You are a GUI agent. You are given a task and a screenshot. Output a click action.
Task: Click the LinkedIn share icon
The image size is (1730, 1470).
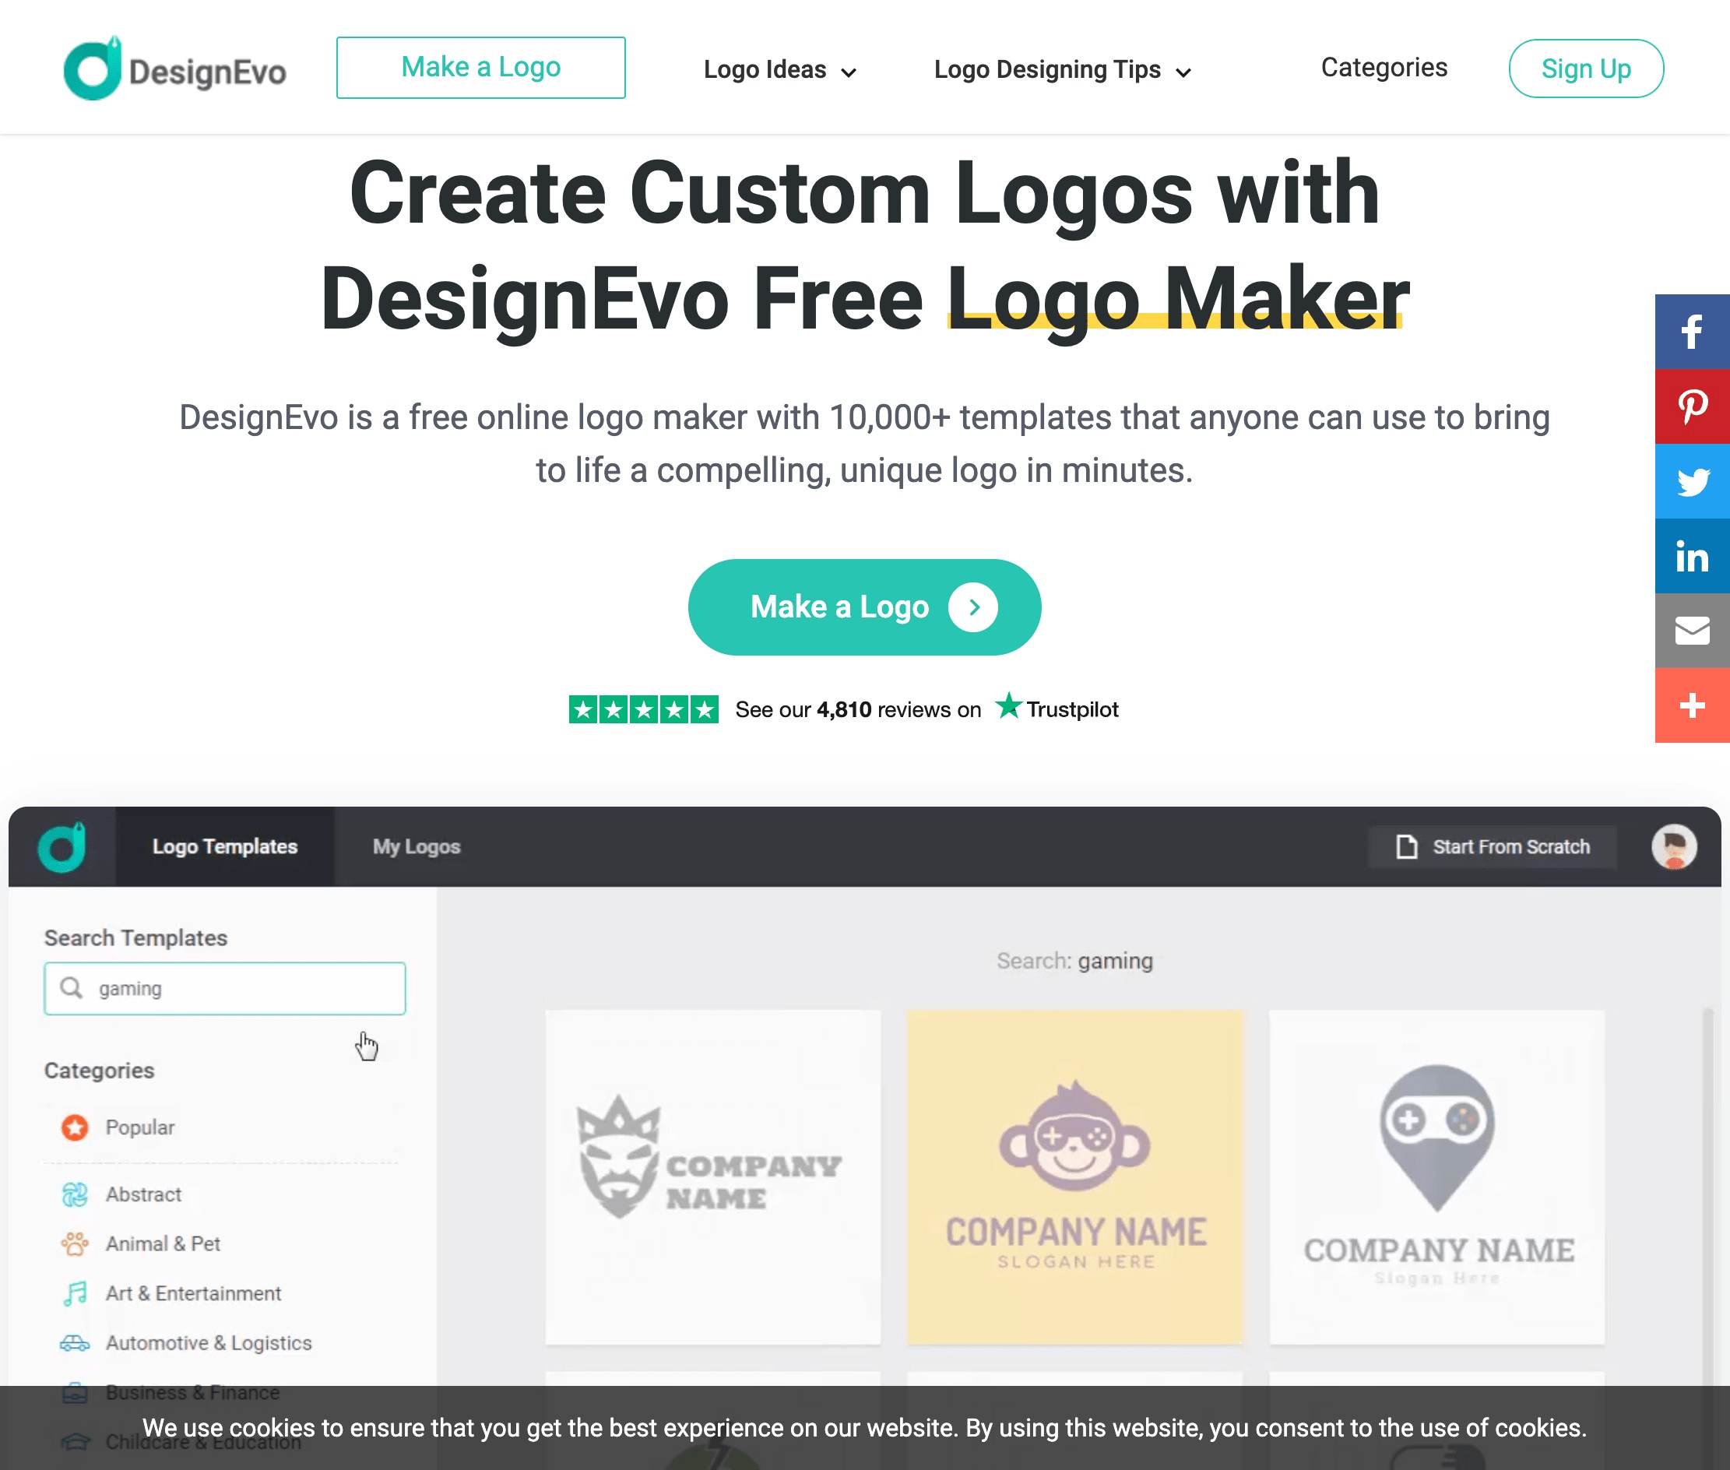click(x=1692, y=556)
